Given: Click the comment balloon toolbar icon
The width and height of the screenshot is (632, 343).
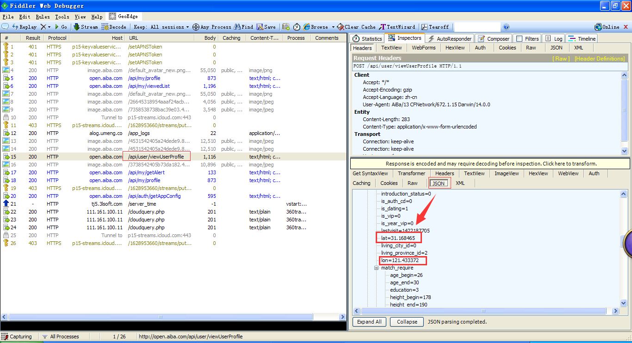Looking at the screenshot, I should click(6, 27).
